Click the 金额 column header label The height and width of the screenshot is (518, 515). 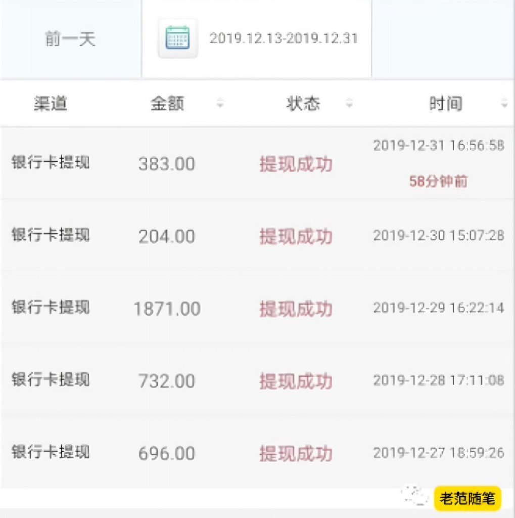(167, 104)
